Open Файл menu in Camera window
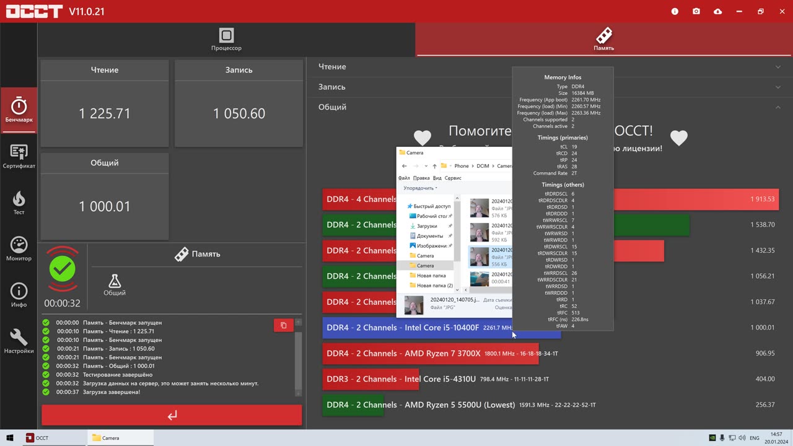 (404, 178)
